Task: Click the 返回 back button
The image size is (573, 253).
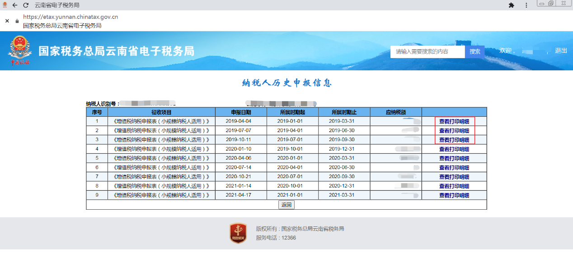Action: pos(286,205)
